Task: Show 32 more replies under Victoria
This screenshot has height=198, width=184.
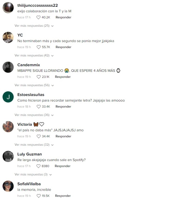Action: pos(34,145)
